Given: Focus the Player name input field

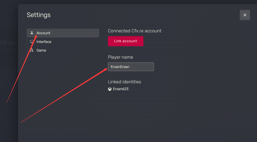Looking at the screenshot, I should click(131, 67).
